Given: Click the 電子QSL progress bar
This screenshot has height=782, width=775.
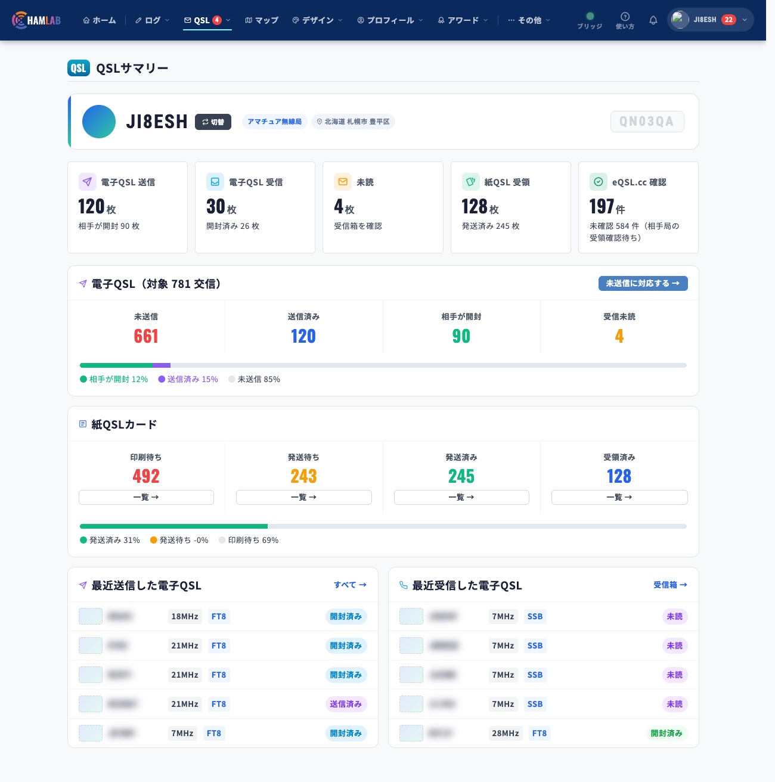Looking at the screenshot, I should click(383, 365).
